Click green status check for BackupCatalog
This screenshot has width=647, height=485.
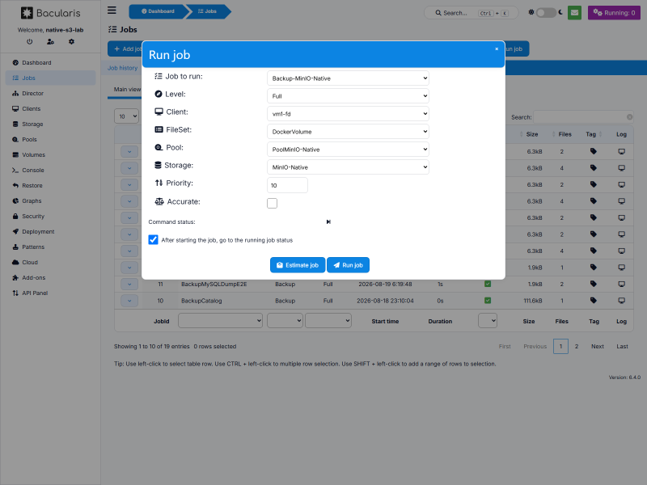point(488,300)
